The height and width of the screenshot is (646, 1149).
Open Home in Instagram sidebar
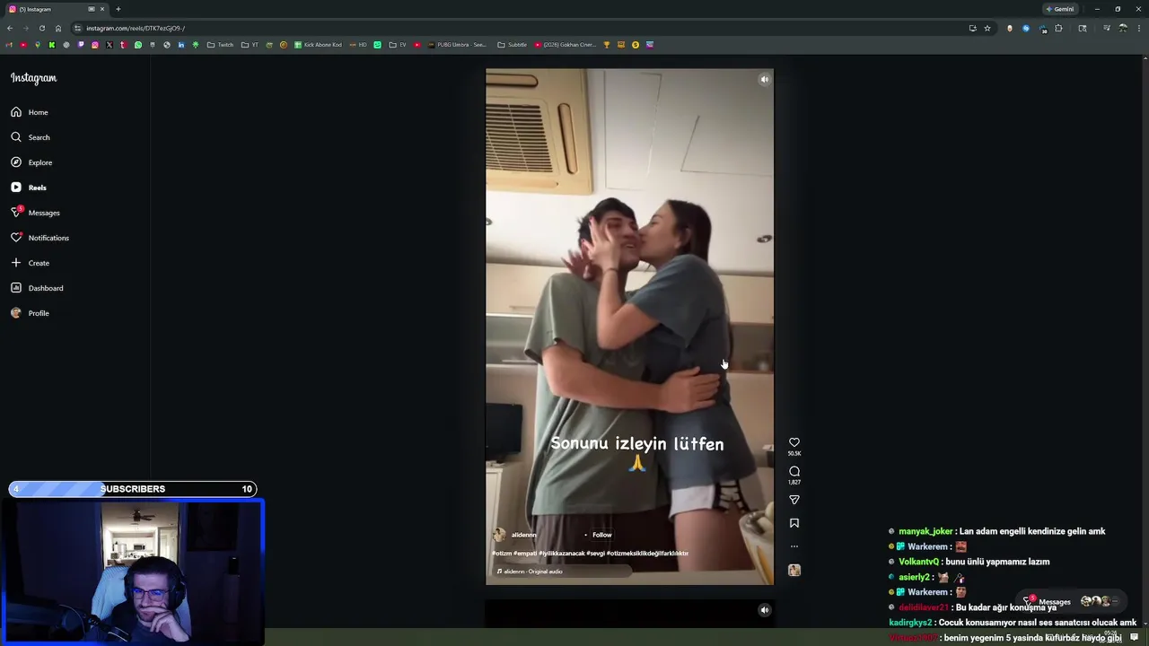click(x=30, y=112)
